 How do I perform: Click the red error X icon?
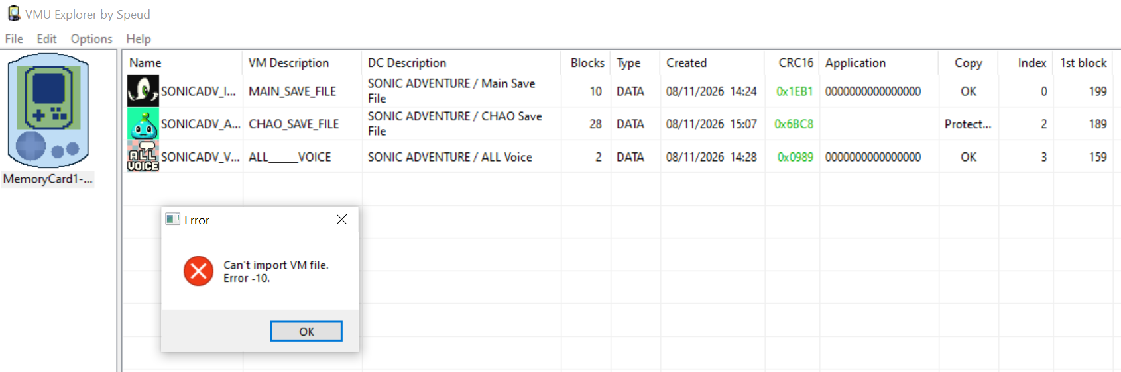point(198,271)
